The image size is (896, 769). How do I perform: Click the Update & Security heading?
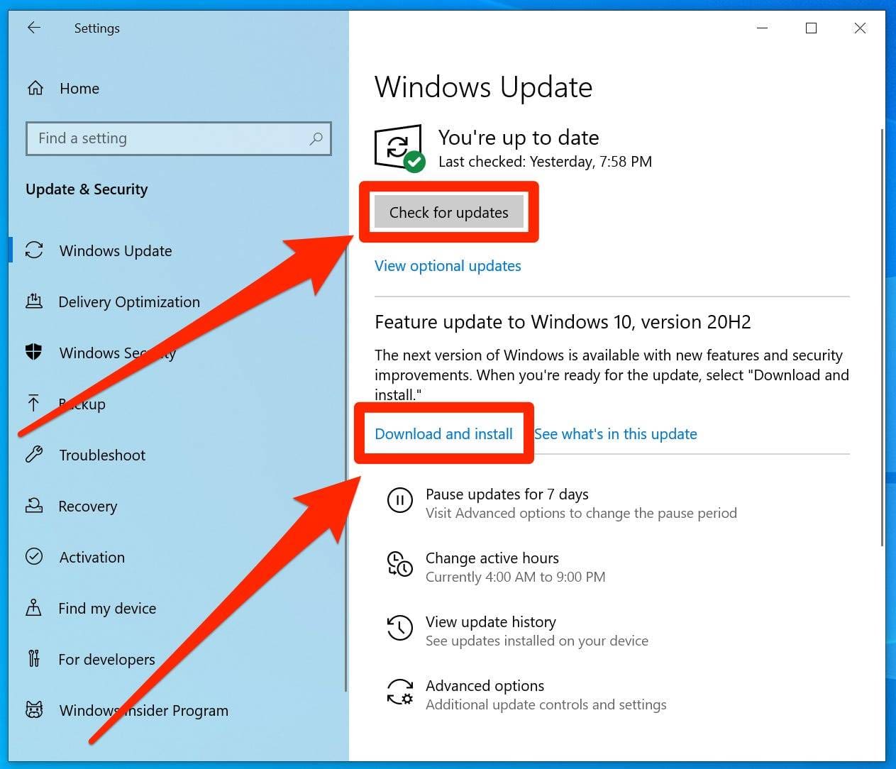click(x=87, y=189)
